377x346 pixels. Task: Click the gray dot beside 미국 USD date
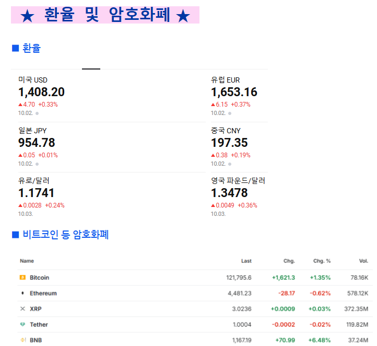[37, 113]
